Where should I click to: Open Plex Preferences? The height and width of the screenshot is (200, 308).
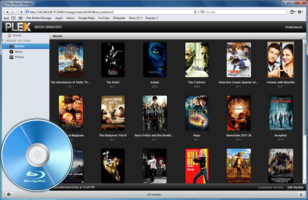click(294, 27)
